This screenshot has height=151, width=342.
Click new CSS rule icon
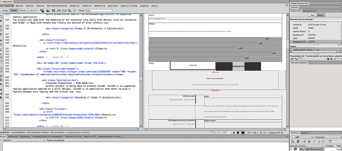332,59
